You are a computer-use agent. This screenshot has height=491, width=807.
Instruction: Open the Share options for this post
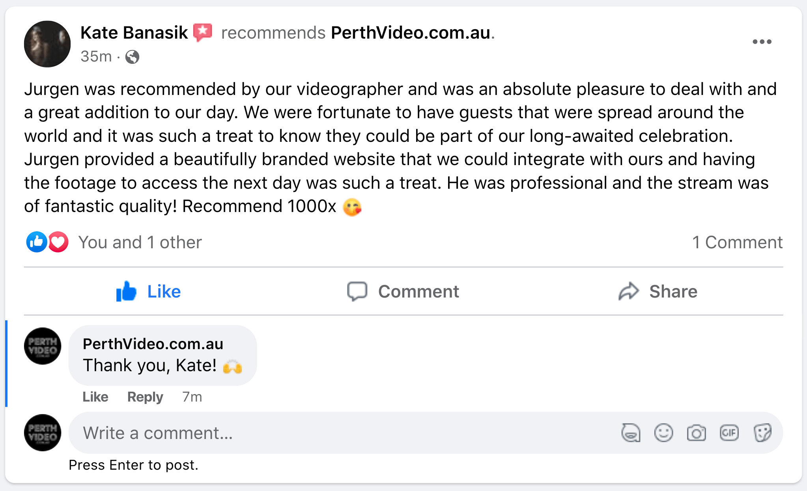coord(658,292)
